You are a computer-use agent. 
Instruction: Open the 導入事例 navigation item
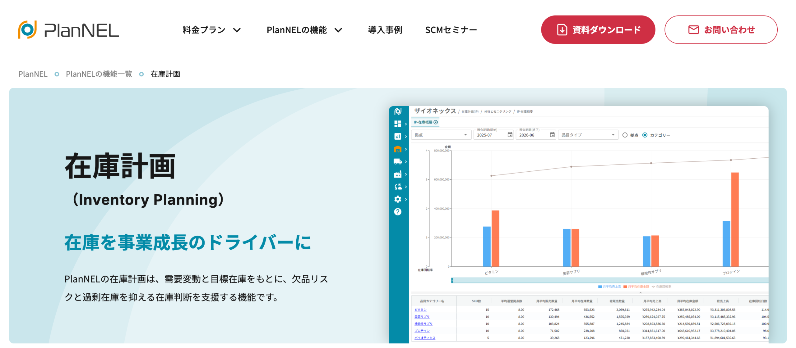click(x=385, y=30)
